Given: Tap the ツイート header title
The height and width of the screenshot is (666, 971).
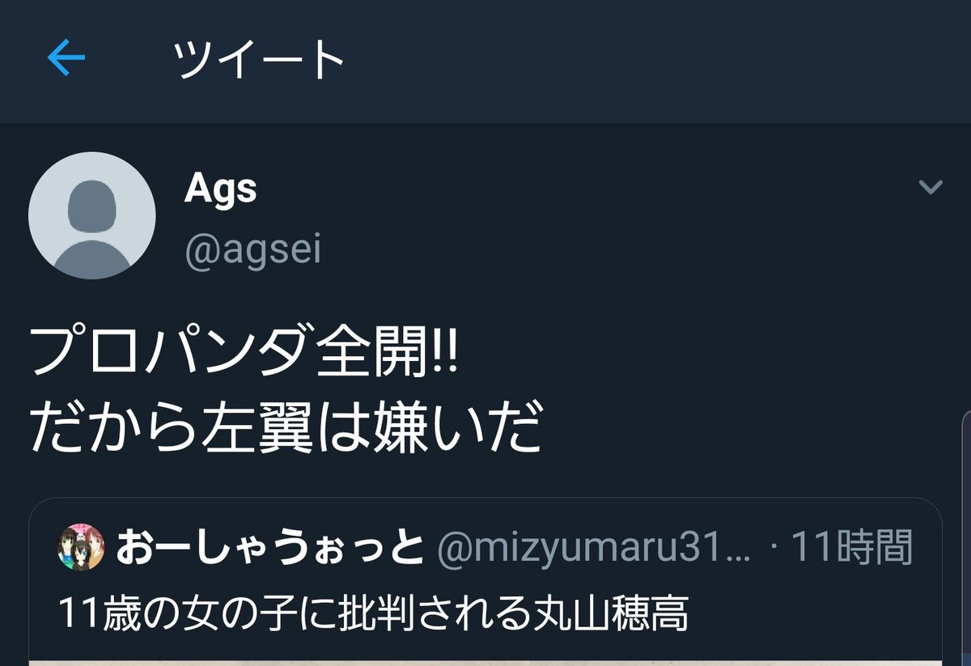Looking at the screenshot, I should coord(261,60).
